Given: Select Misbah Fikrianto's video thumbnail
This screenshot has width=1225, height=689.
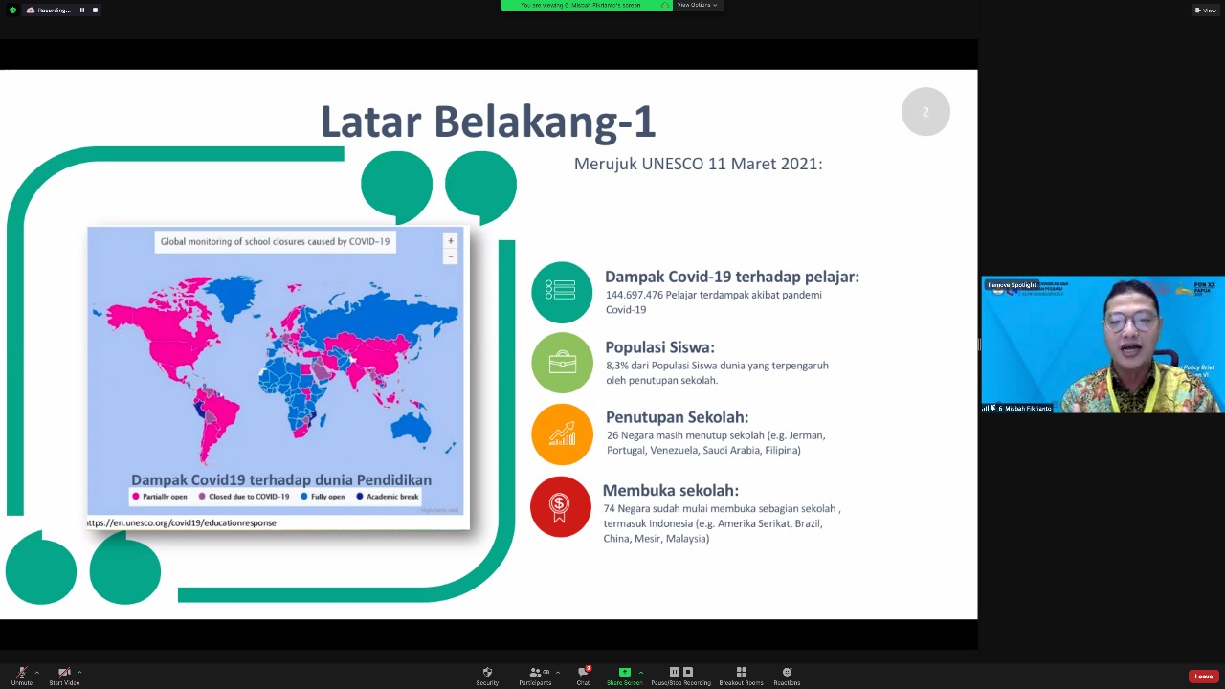Looking at the screenshot, I should pos(1102,344).
